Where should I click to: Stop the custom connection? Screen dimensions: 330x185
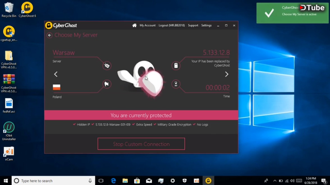141,144
